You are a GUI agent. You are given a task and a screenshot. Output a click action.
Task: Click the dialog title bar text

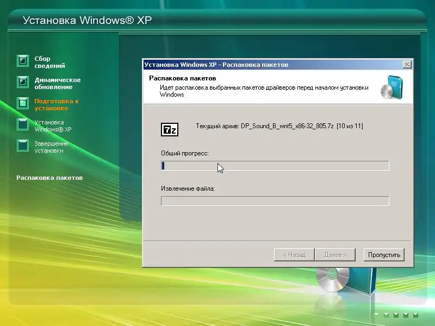click(216, 65)
